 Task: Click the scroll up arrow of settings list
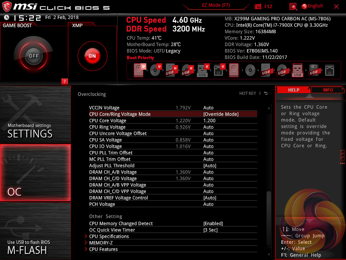click(x=269, y=108)
